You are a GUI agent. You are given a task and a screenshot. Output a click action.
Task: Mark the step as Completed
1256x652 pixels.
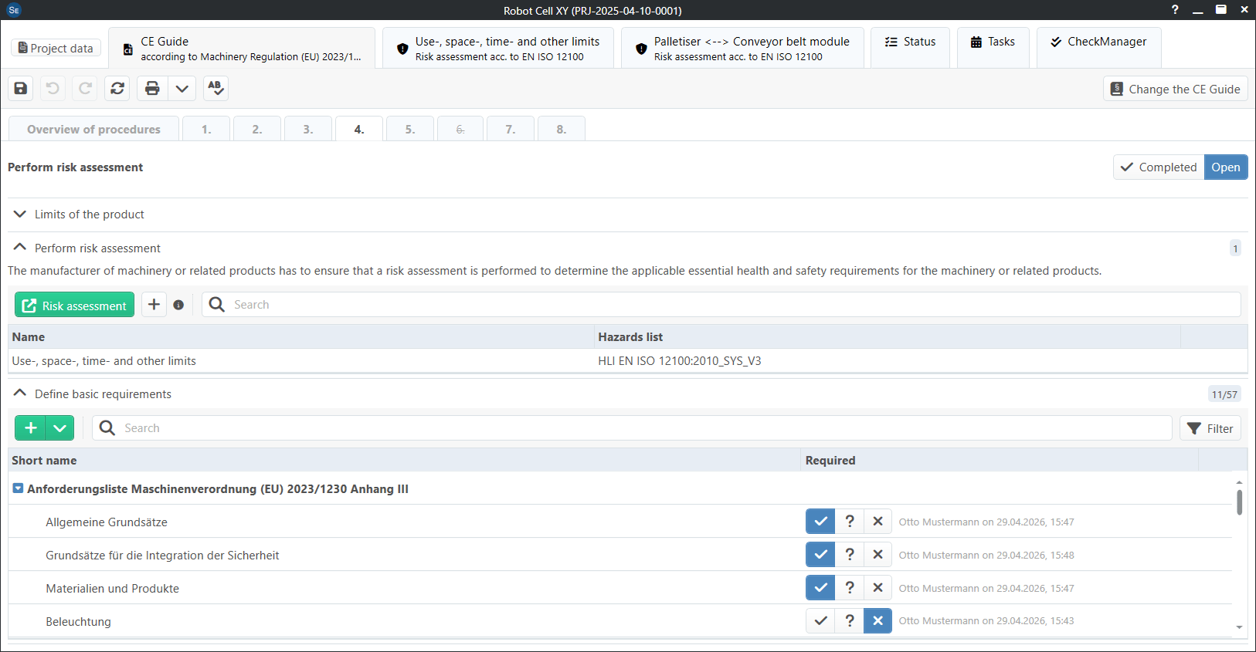1159,167
